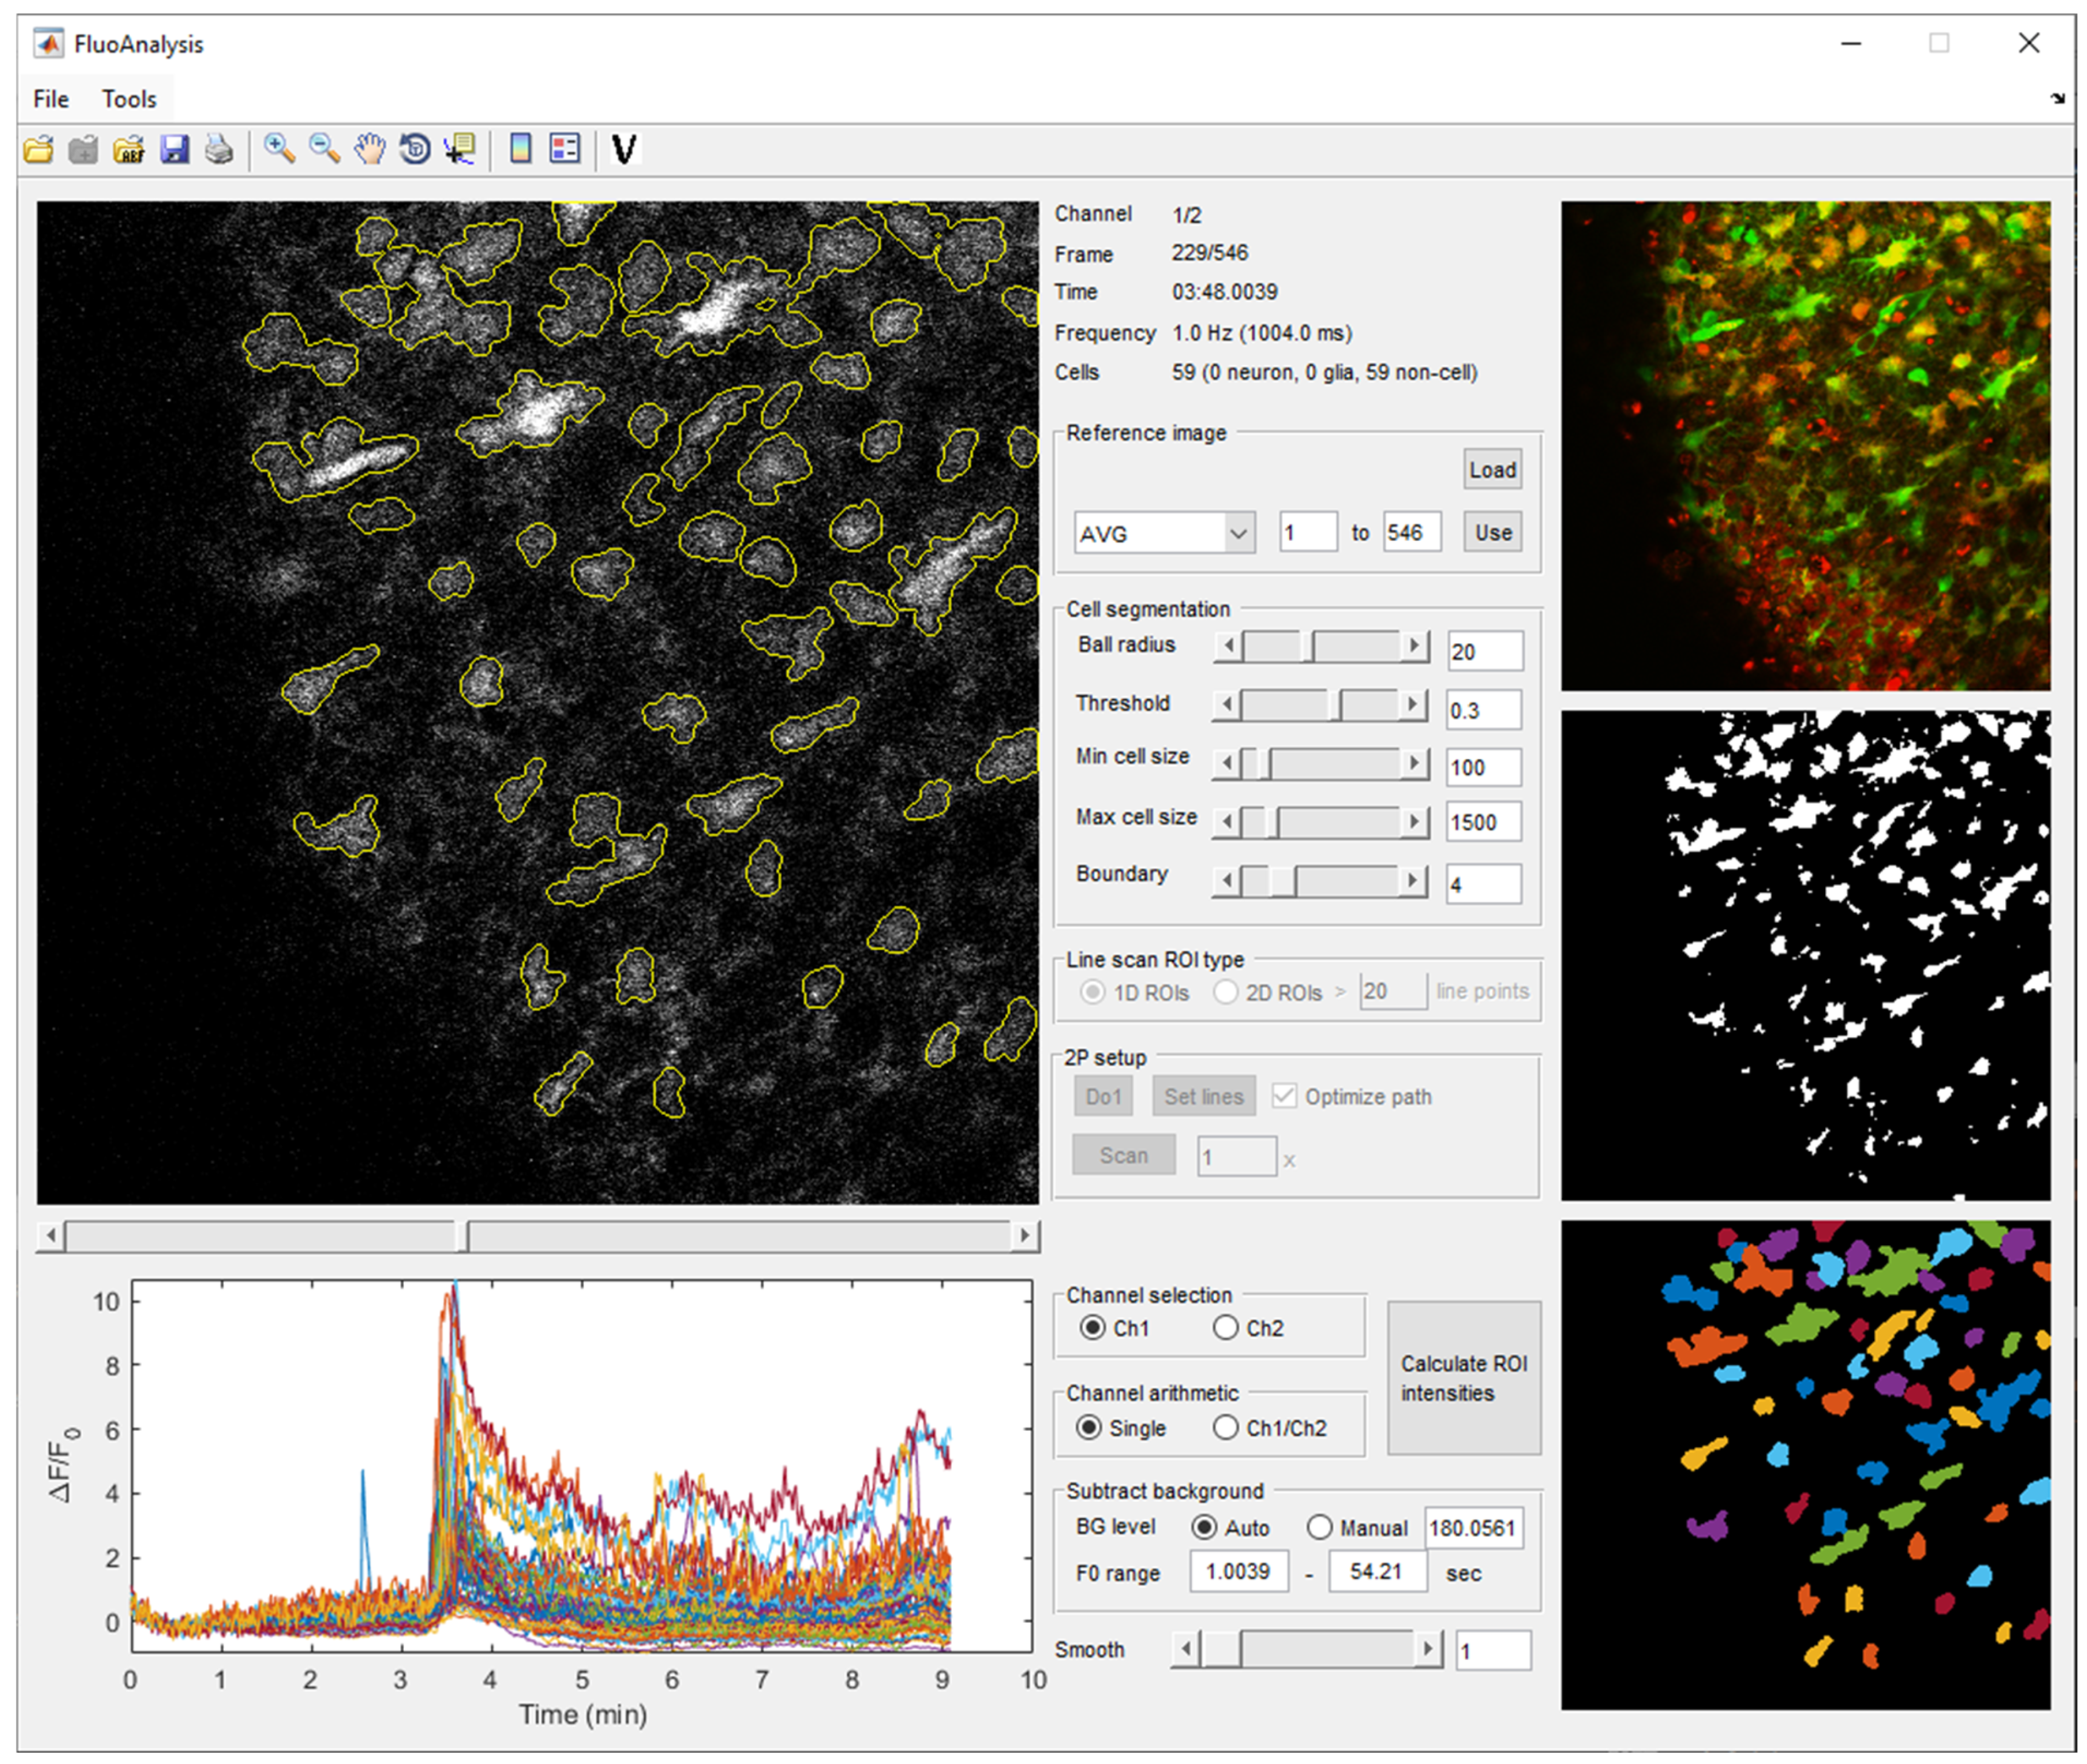Screen dimensions: 2087x1764
Task: Open the reference image AVG dropdown
Action: 1240,533
